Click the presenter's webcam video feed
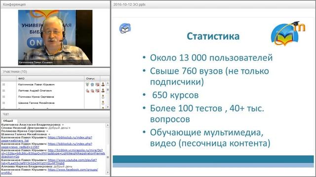The width and height of the screenshot is (316, 177). coord(55,37)
